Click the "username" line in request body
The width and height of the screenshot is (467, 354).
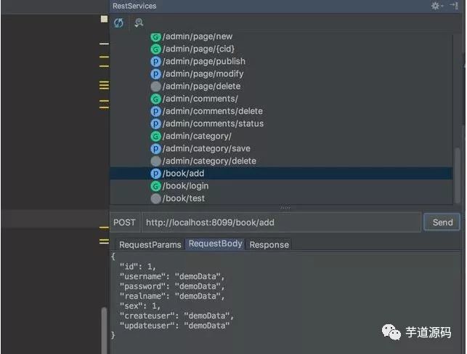pos(172,276)
